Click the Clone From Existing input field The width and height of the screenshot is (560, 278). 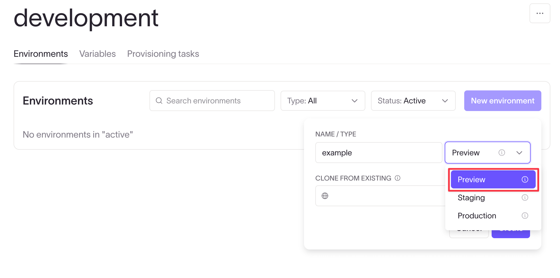pyautogui.click(x=380, y=196)
